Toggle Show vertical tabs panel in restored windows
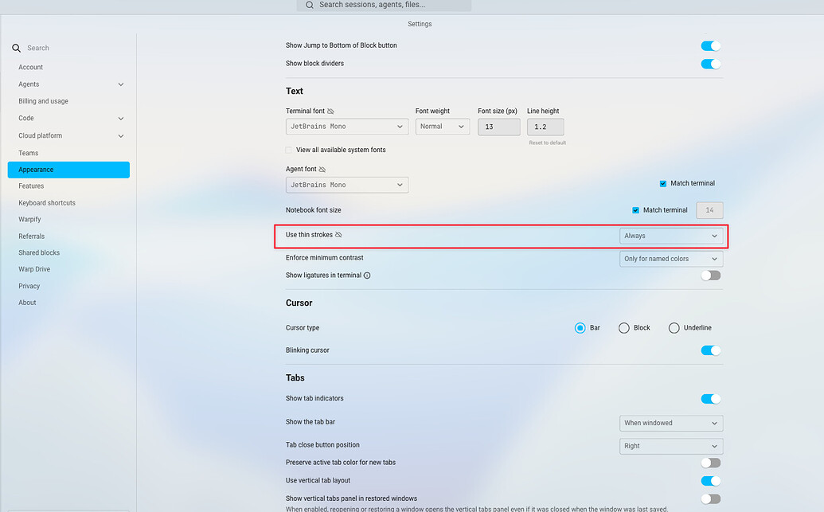Viewport: 824px width, 512px height. tap(710, 498)
